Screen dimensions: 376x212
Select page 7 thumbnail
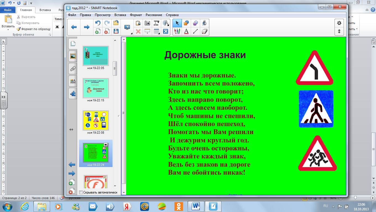pyautogui.click(x=96, y=88)
